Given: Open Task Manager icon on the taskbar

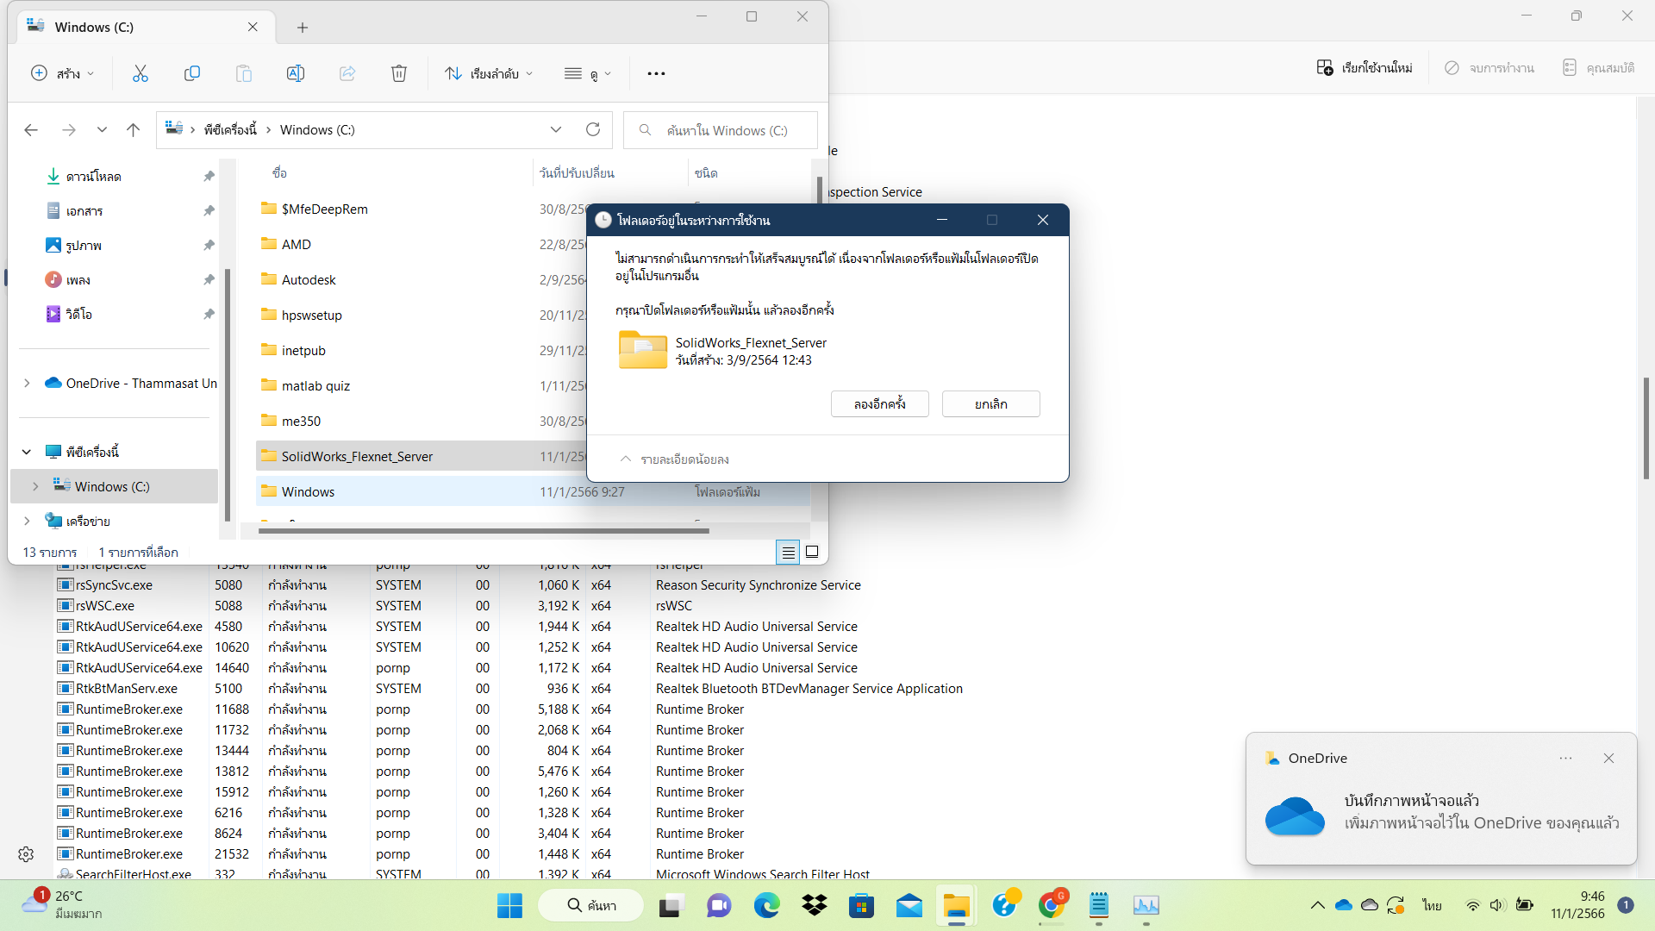Looking at the screenshot, I should (x=1146, y=905).
